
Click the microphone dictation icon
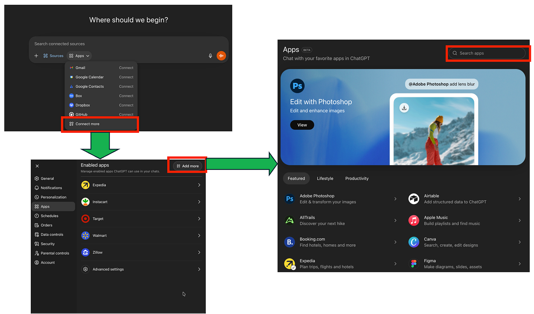coord(211,56)
